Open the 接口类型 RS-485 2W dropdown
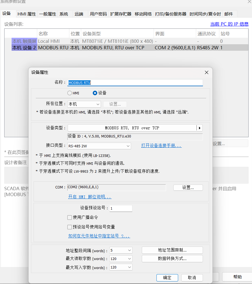 click(99, 146)
